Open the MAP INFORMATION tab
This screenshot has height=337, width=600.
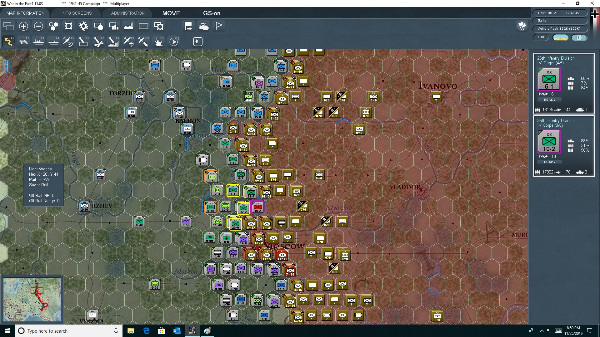(25, 13)
